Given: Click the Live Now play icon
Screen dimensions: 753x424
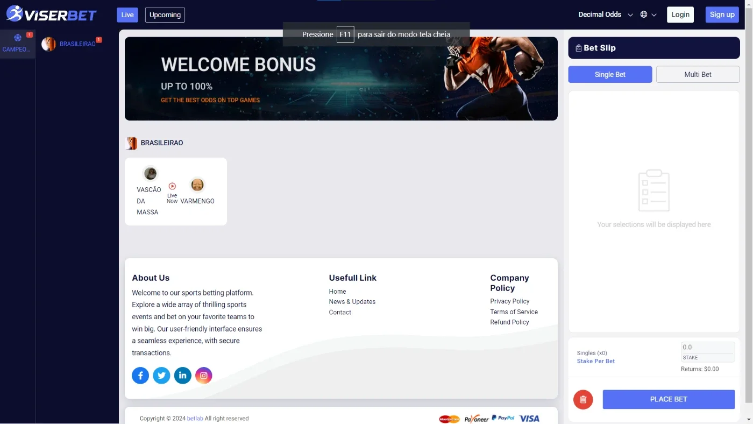Looking at the screenshot, I should [x=172, y=186].
